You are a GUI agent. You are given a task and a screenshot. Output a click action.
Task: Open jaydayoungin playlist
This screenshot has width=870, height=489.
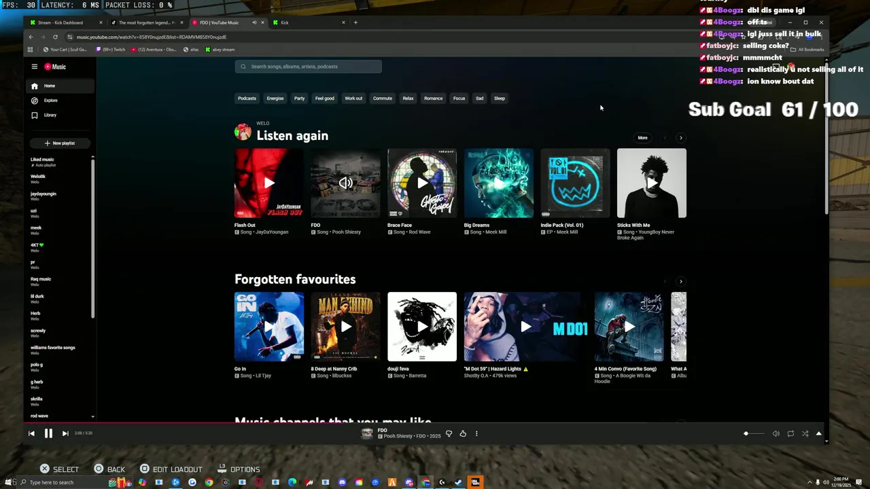pyautogui.click(x=60, y=196)
